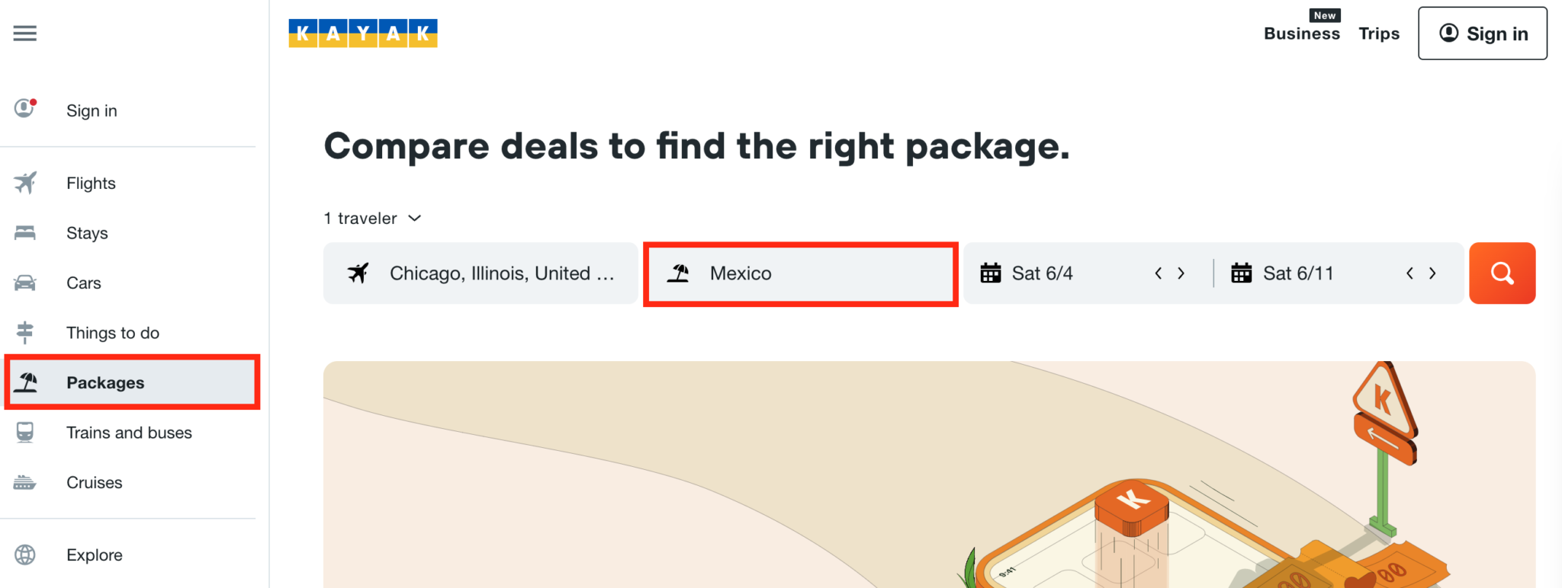Click the Stays bed icon
The height and width of the screenshot is (588, 1562).
click(x=25, y=233)
